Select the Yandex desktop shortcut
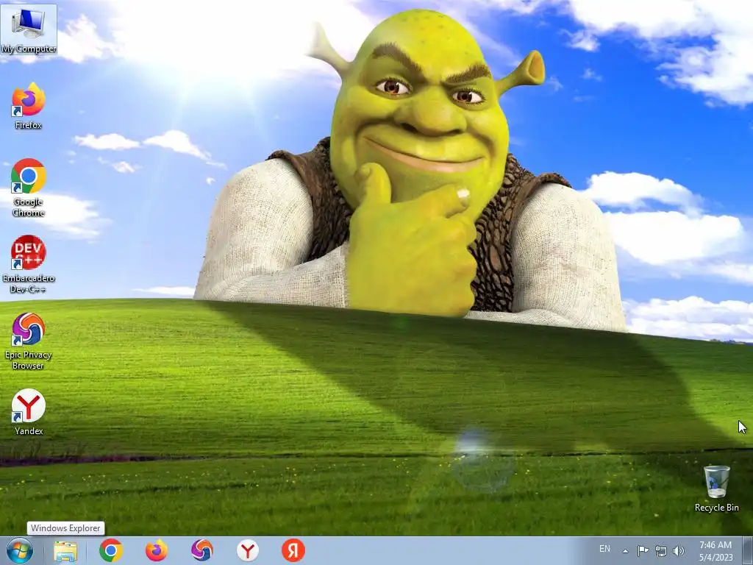Image resolution: width=753 pixels, height=565 pixels. point(29,412)
